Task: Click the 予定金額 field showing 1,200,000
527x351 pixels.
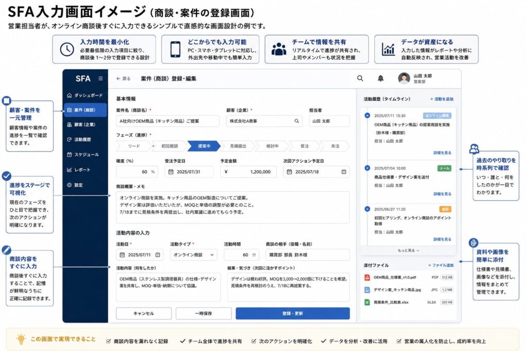Action: (x=249, y=172)
